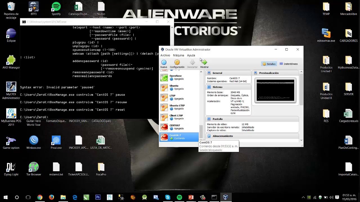Open the CARGADORES desktop folder

(348, 35)
